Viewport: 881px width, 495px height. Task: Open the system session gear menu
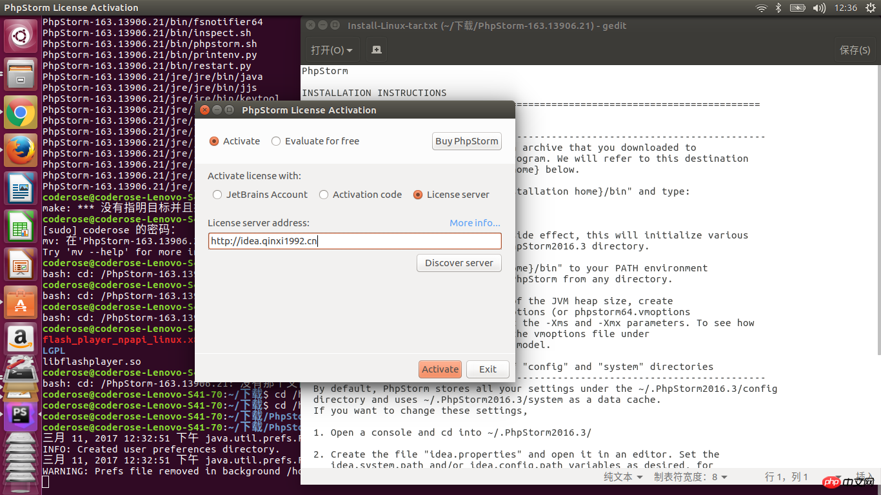870,8
